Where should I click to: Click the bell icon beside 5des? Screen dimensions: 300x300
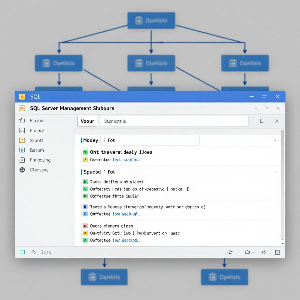tap(33, 252)
